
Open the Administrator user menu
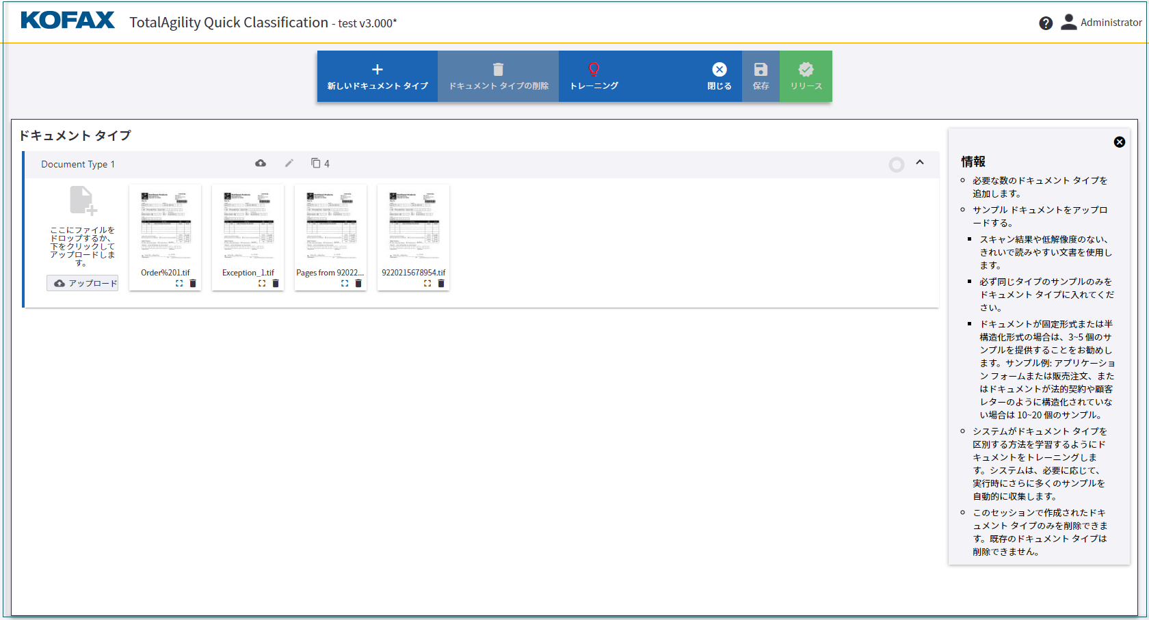click(x=1101, y=23)
